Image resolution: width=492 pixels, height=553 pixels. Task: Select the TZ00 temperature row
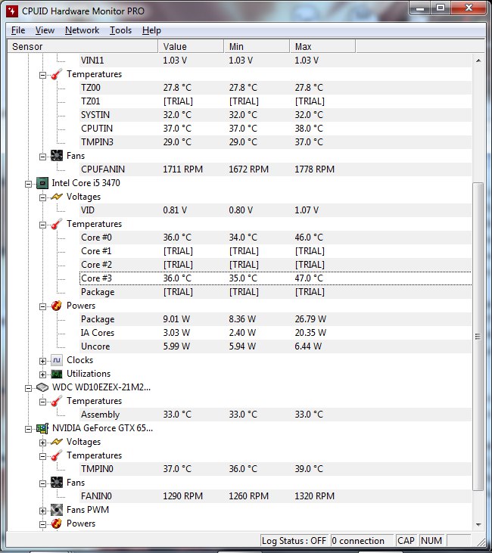click(276, 88)
